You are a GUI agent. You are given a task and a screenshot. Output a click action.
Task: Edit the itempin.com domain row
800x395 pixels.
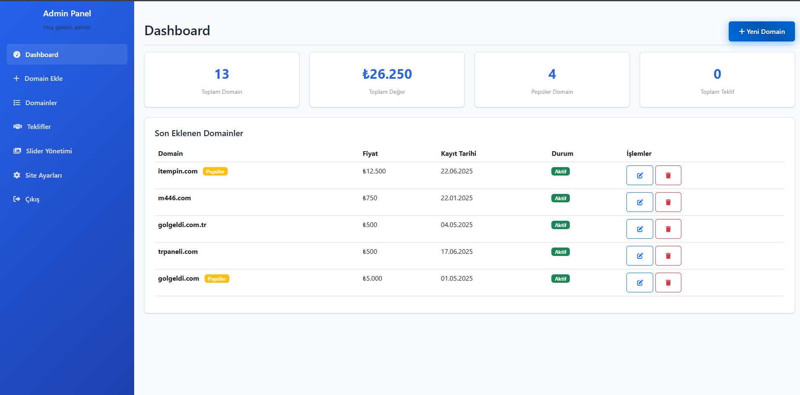pos(639,176)
